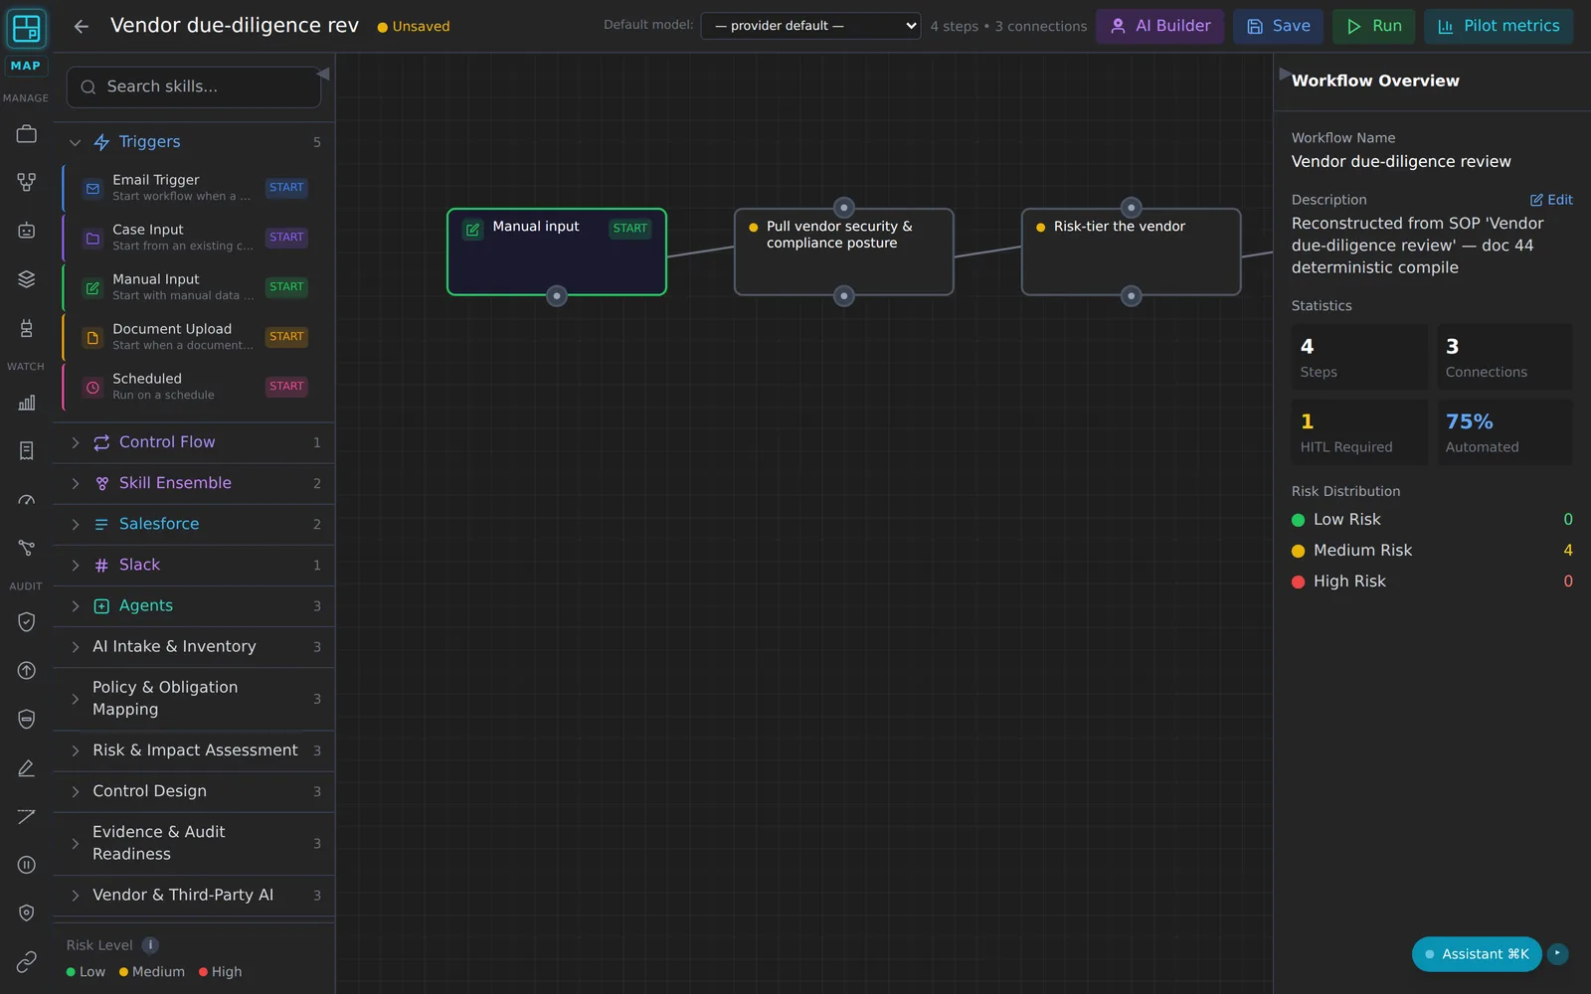Open the plug connector icon in the sidebar
Image resolution: width=1591 pixels, height=994 pixels.
[27, 328]
